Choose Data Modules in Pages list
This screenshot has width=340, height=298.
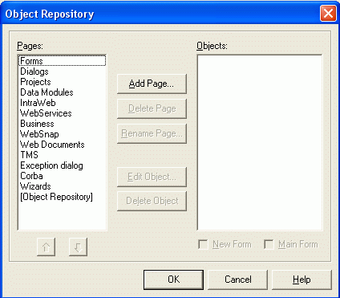pos(62,92)
